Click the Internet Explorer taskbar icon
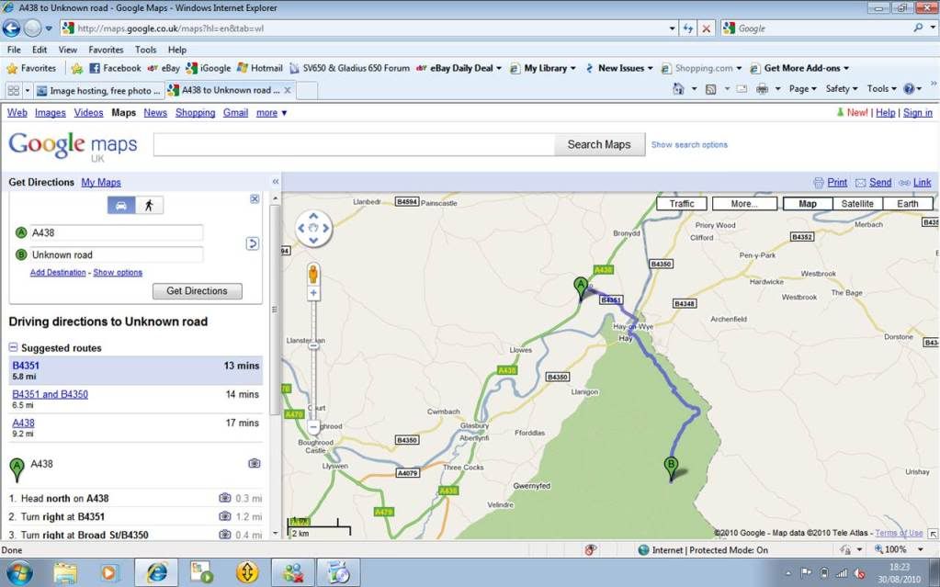 pyautogui.click(x=156, y=572)
